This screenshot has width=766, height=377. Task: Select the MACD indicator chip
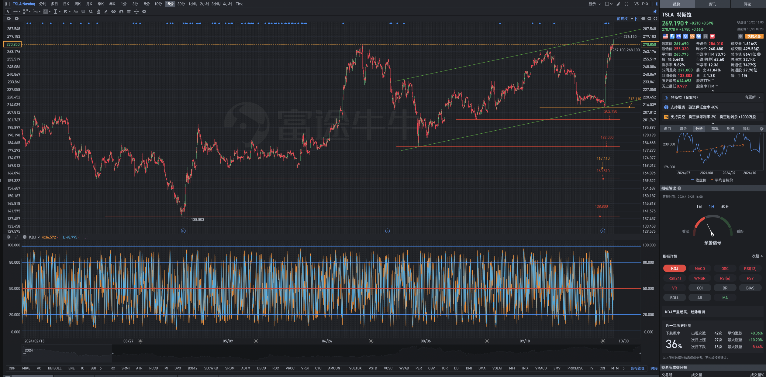point(700,269)
